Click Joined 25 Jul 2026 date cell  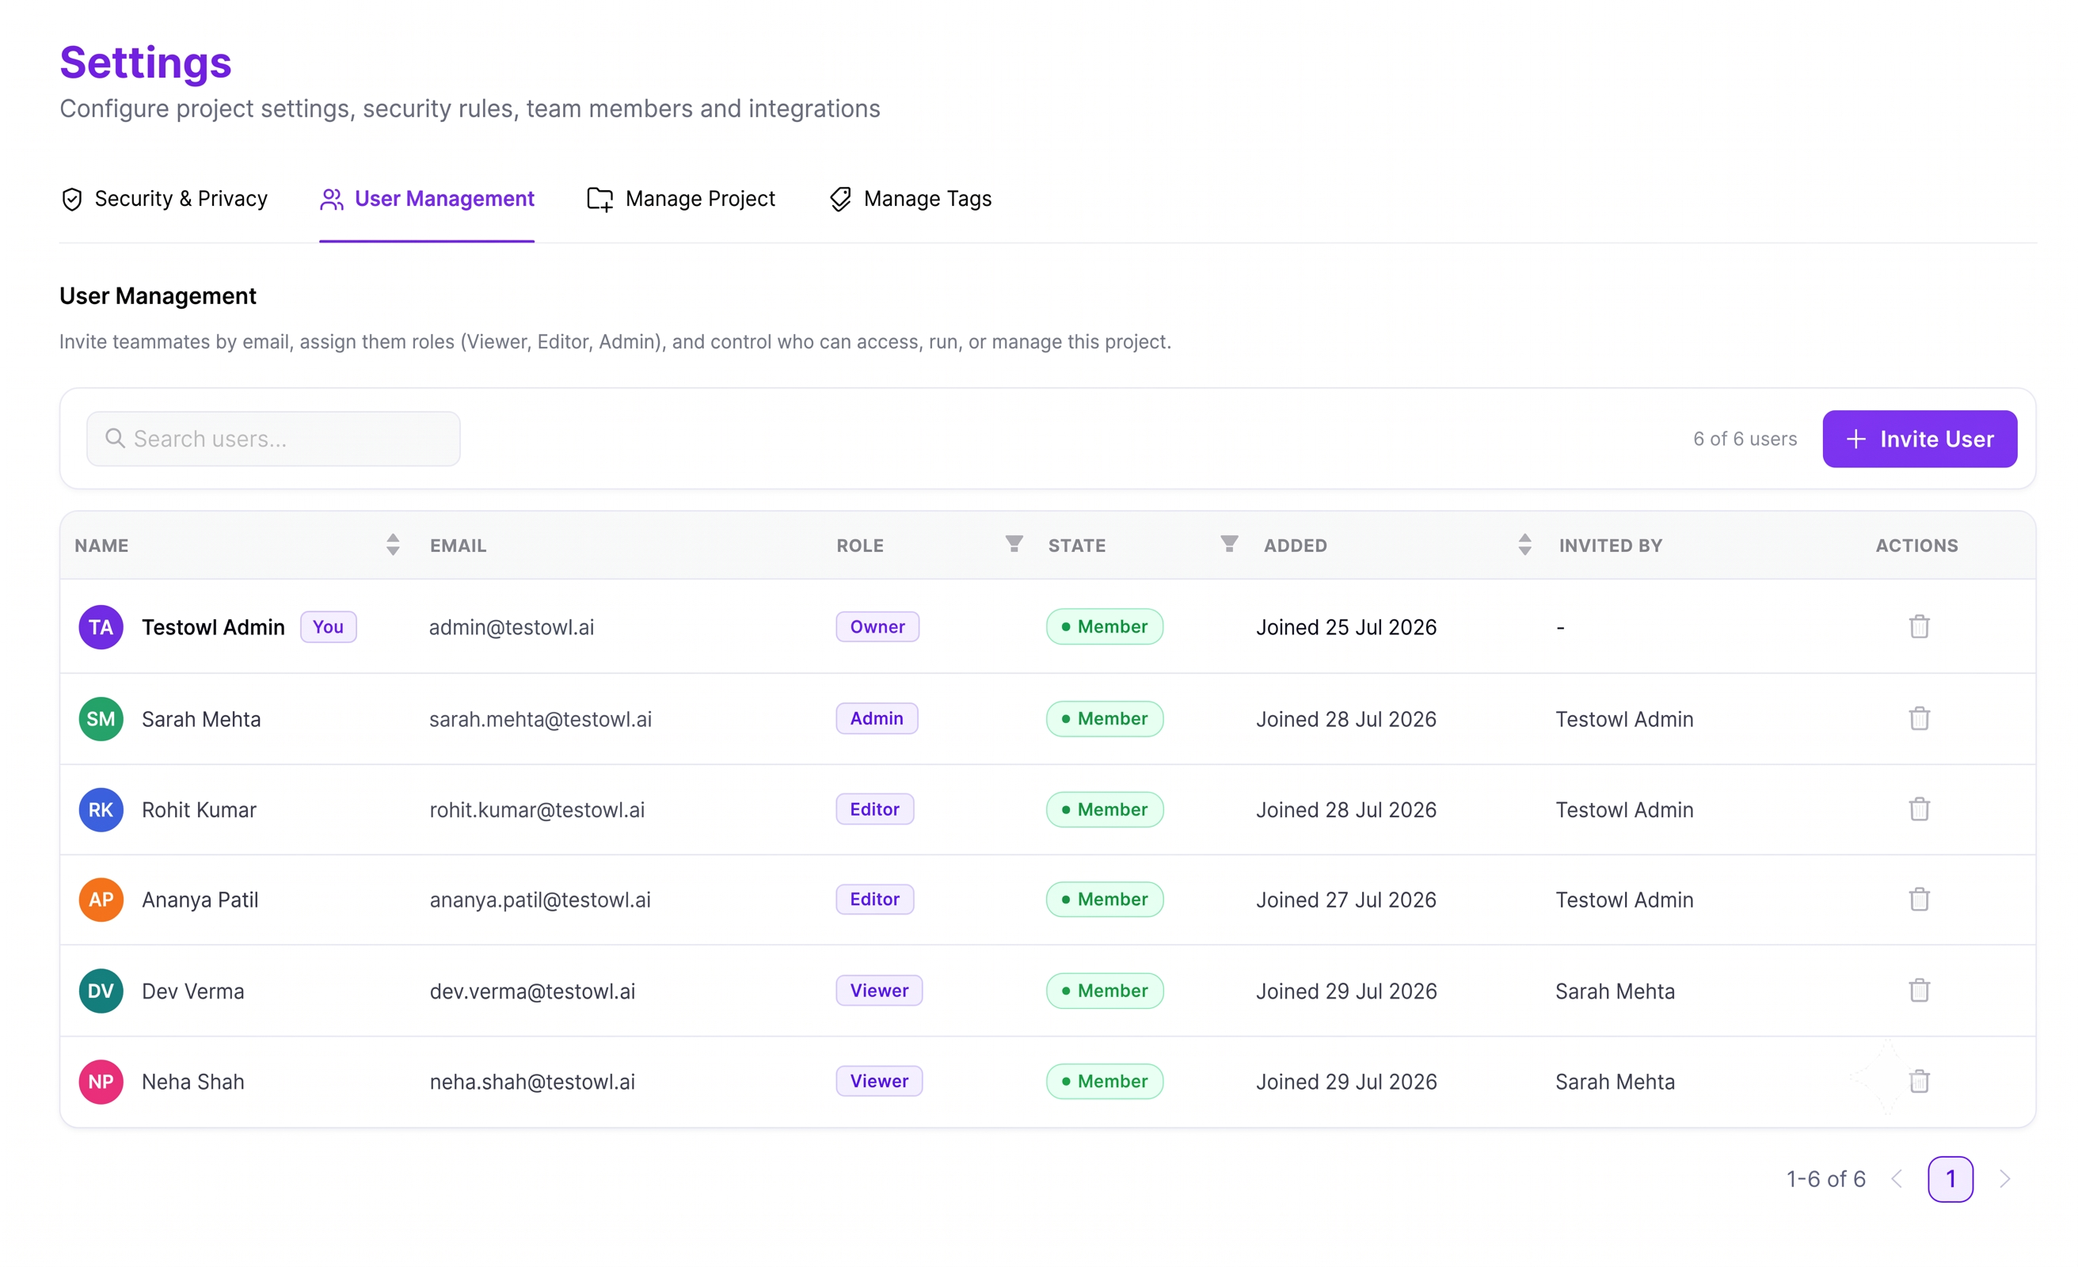(1346, 628)
